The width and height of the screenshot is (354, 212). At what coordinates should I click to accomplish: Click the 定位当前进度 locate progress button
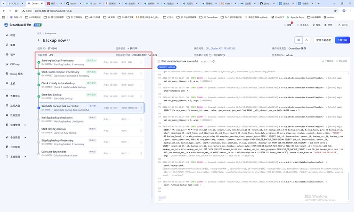coord(321,39)
